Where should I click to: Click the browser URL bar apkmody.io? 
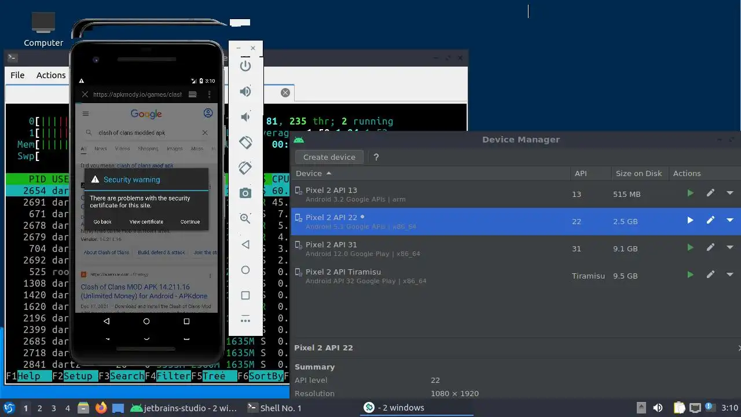(x=137, y=94)
